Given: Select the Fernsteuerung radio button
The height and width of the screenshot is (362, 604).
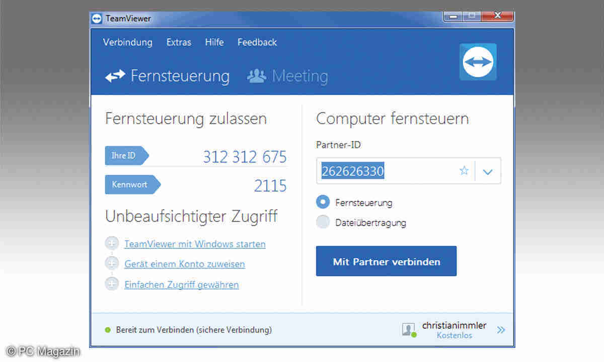Looking at the screenshot, I should tap(323, 202).
